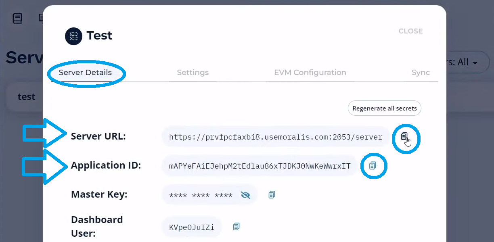
Task: Copy the Master Key value
Action: coord(272,195)
